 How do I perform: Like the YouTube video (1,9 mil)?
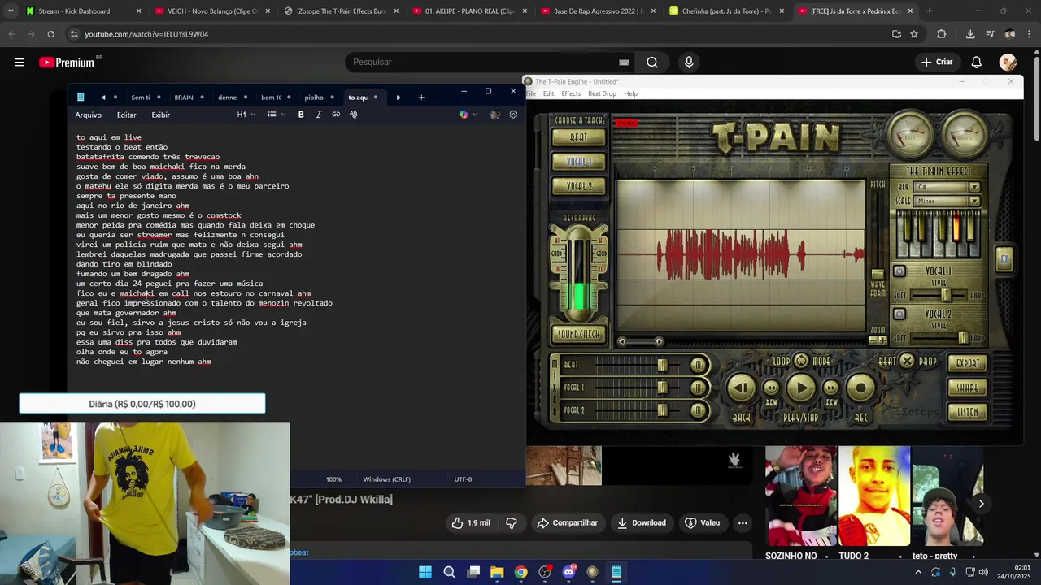coord(472,523)
